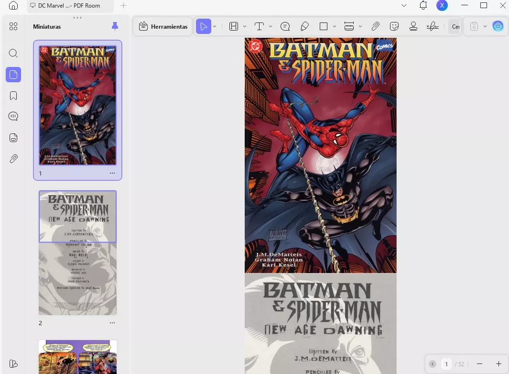Click the Batman cover page in viewer
The height and width of the screenshot is (374, 509).
[320, 155]
